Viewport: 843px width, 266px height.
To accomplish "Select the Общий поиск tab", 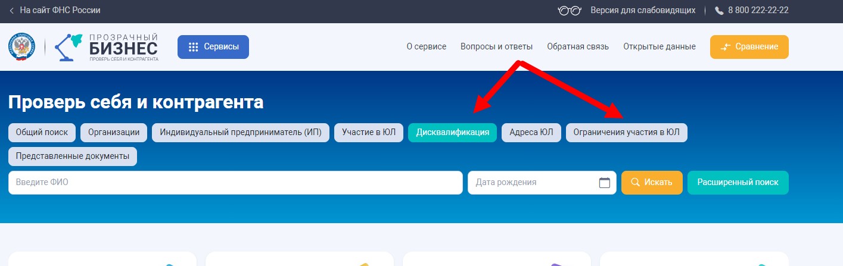I will coord(42,133).
